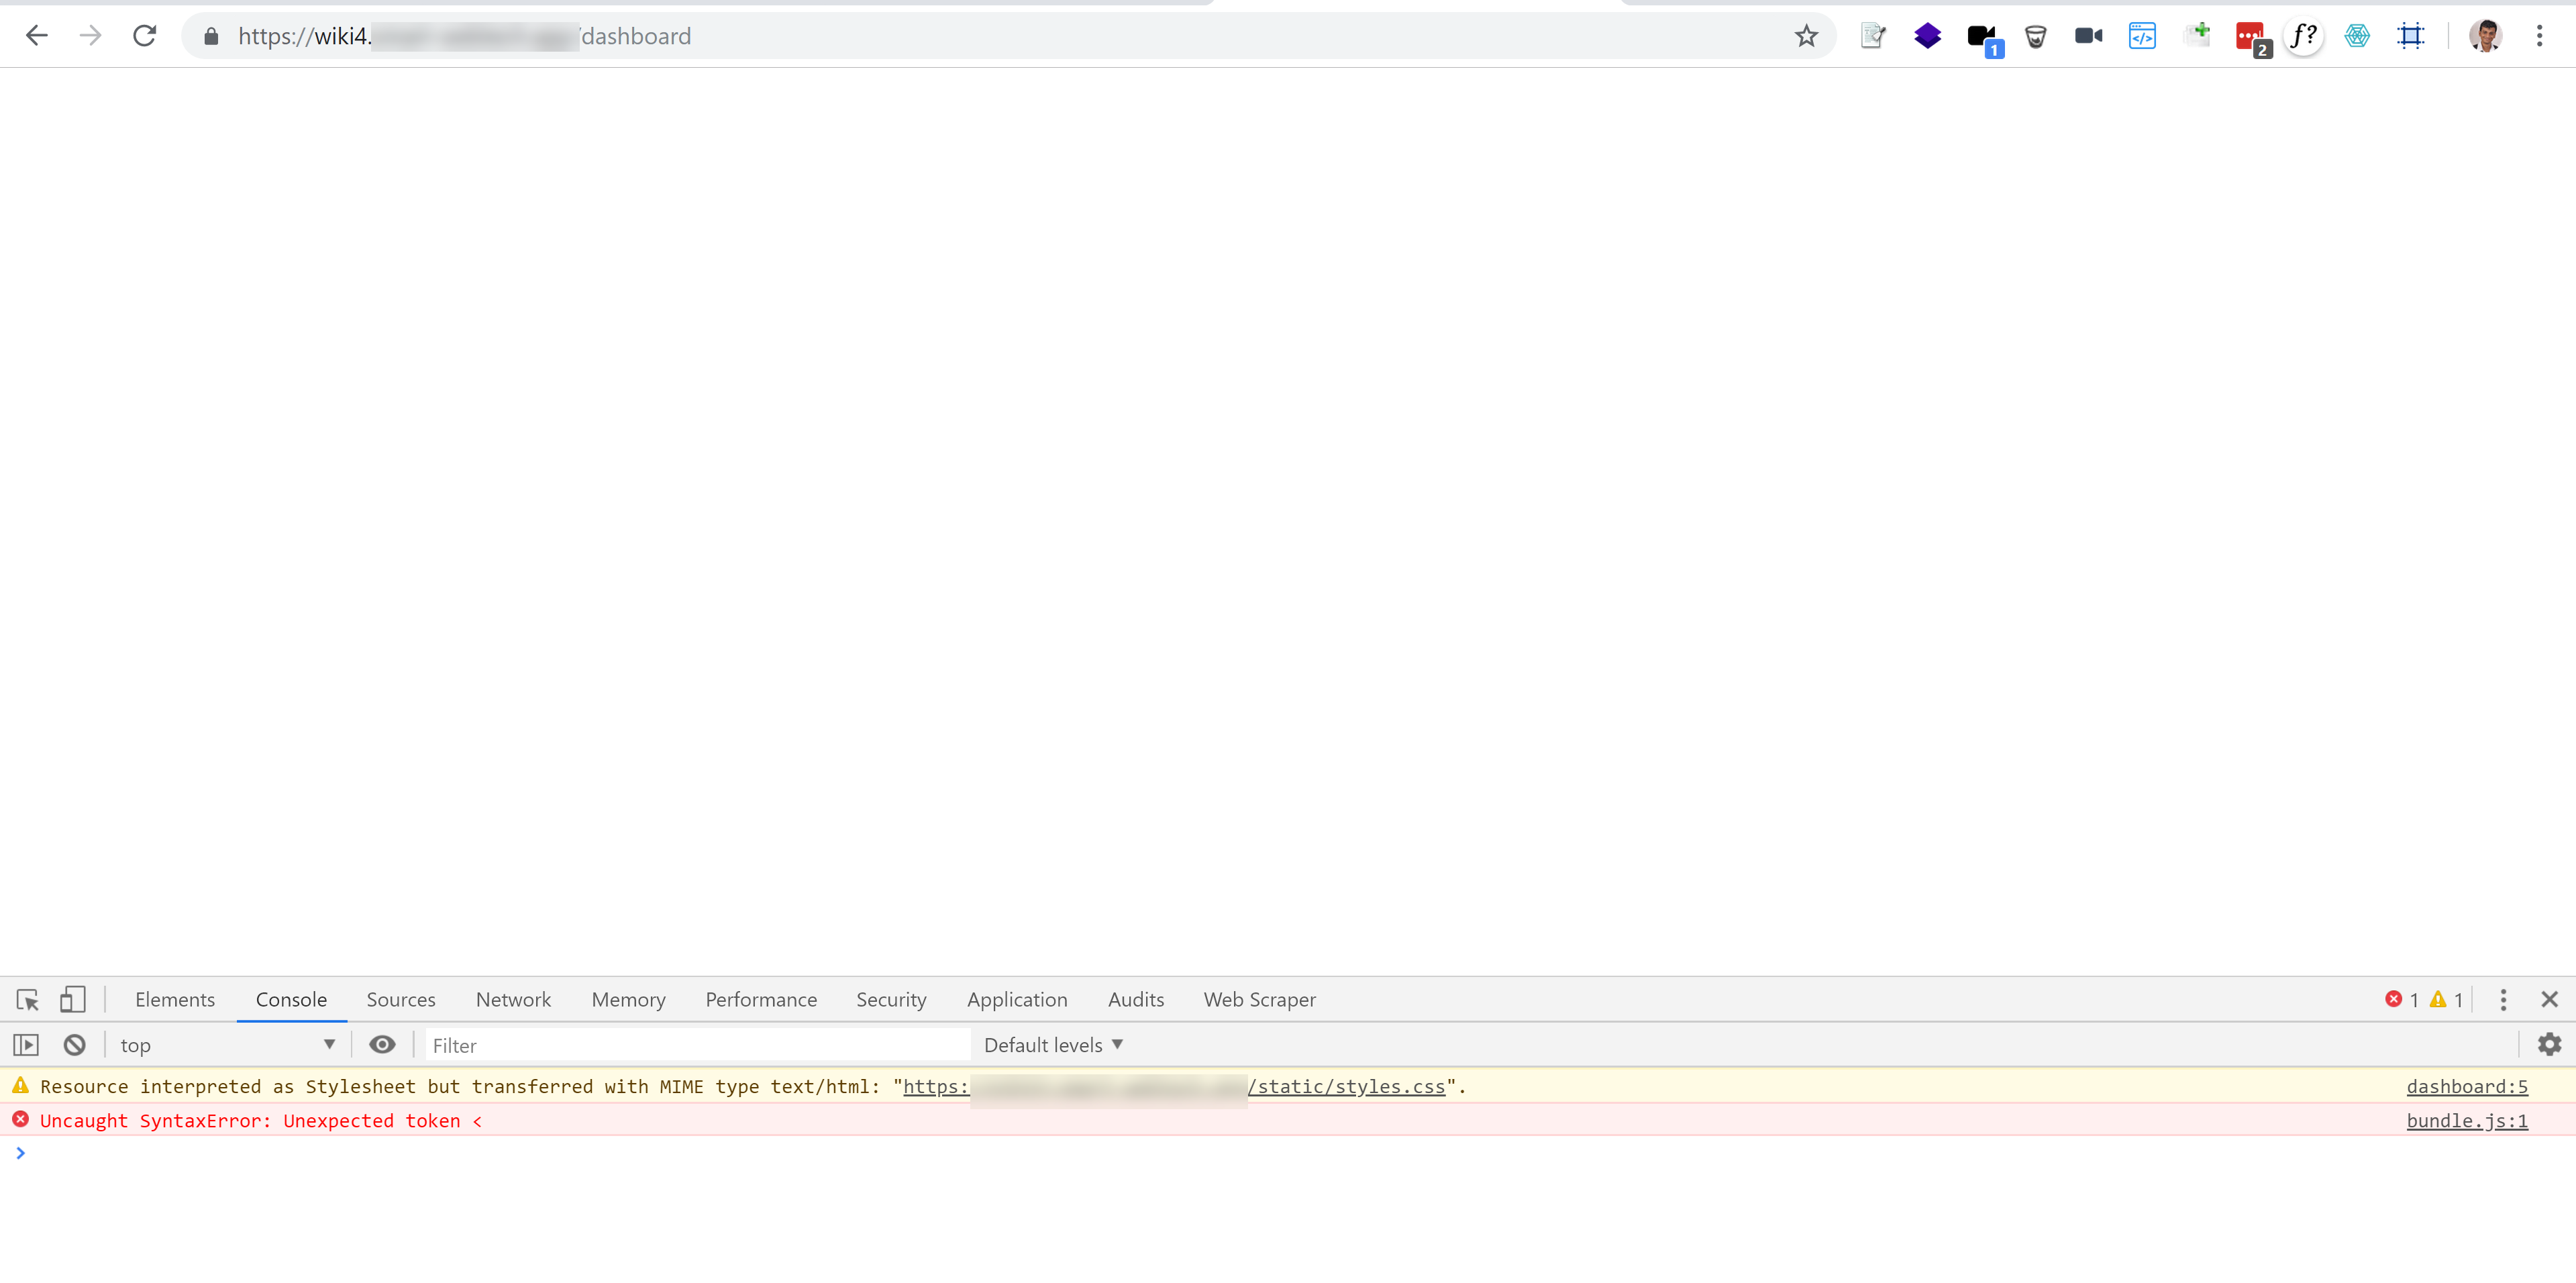Bookmark this page with the star
This screenshot has height=1283, width=2576.
(x=1806, y=35)
